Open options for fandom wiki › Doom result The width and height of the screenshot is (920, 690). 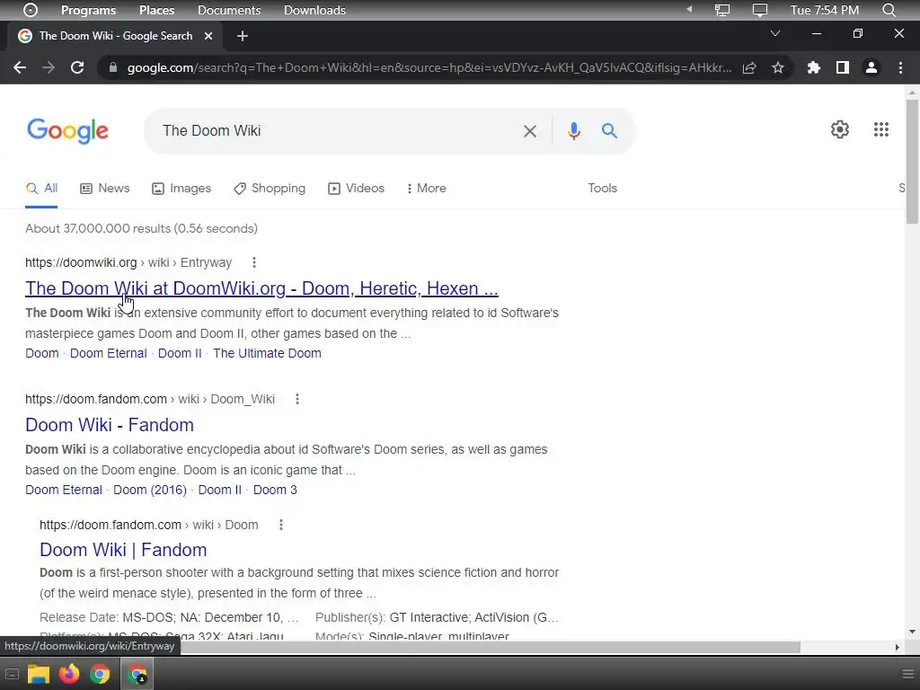click(x=281, y=525)
